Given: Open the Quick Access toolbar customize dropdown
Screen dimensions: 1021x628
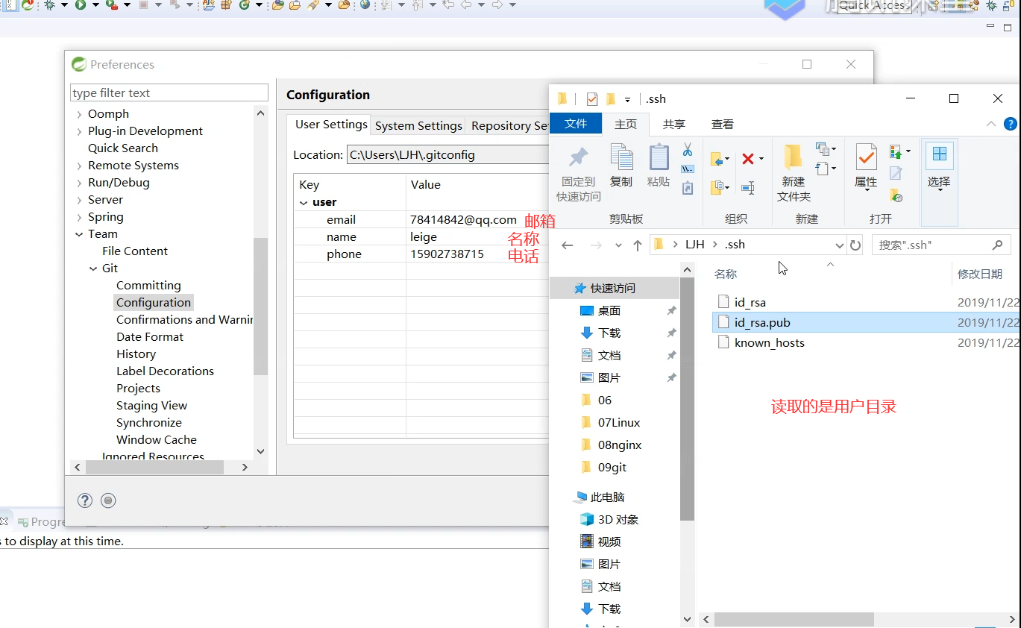Looking at the screenshot, I should click(x=627, y=99).
